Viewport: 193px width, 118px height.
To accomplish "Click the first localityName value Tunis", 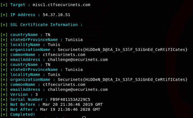I will (54, 45).
